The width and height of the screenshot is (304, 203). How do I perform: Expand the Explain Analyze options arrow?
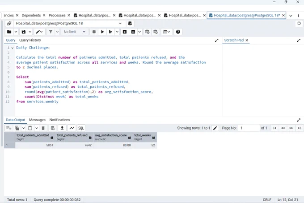139,32
